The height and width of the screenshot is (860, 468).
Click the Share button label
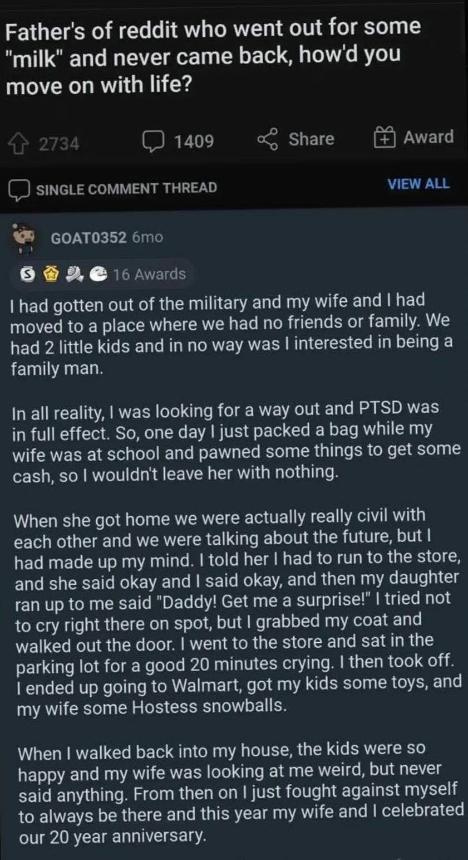click(x=311, y=139)
